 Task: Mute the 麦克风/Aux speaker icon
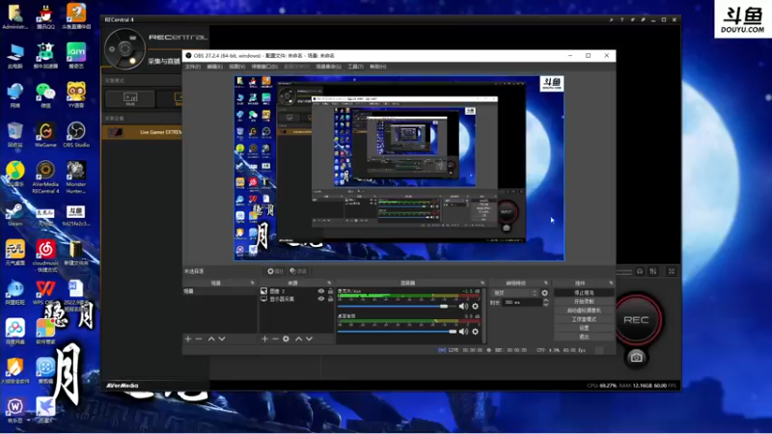[463, 306]
